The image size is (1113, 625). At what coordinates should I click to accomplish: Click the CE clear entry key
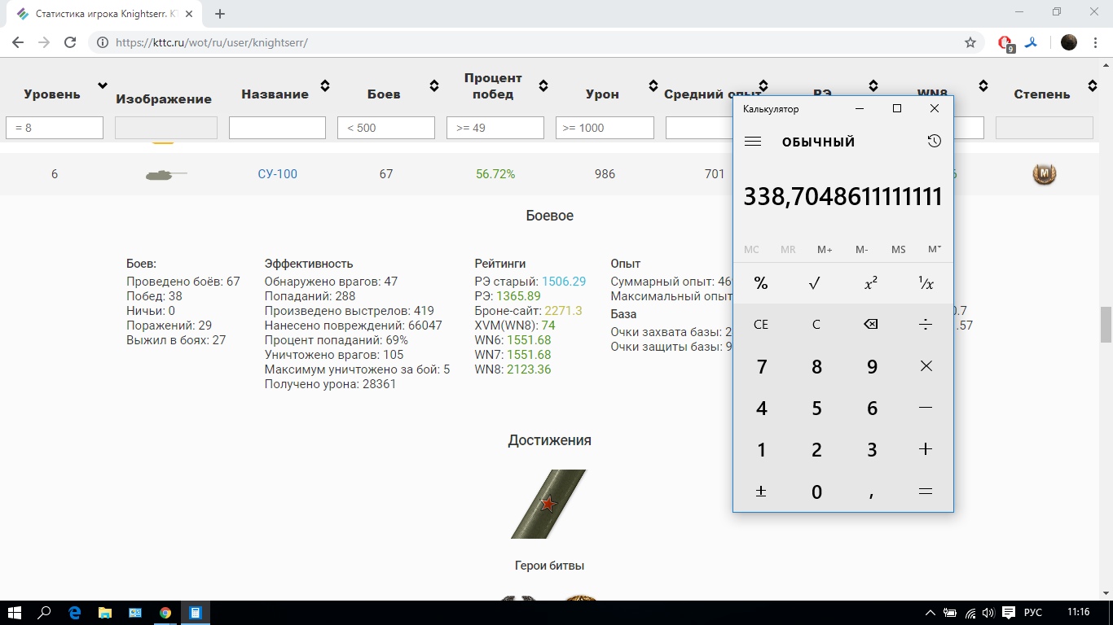(x=761, y=324)
